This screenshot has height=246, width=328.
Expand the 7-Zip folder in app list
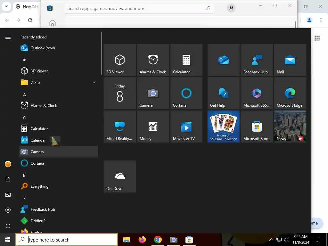pyautogui.click(x=59, y=82)
